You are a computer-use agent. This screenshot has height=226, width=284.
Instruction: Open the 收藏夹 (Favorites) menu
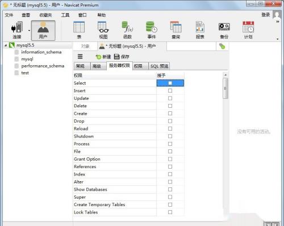click(45, 15)
